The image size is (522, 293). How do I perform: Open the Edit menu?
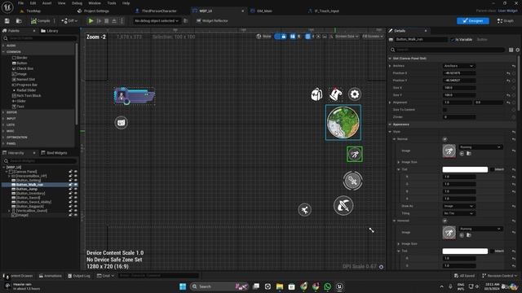[33, 3]
